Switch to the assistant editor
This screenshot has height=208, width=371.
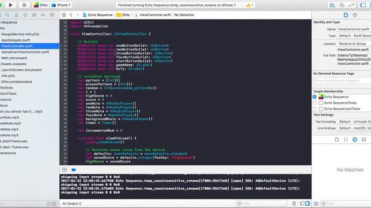342,5
